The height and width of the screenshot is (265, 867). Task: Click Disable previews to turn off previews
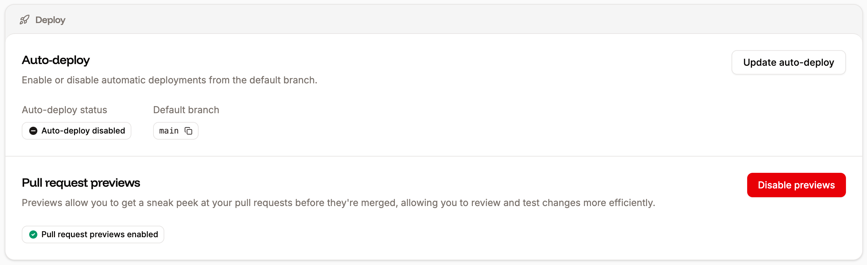click(x=796, y=185)
